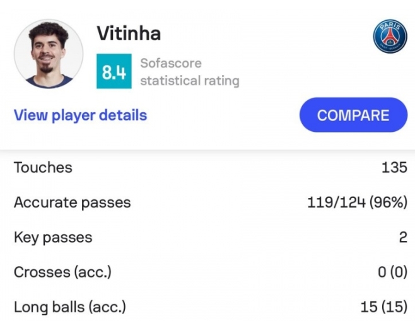Viewport: 415px width, 321px height.
Task: Click the (96%) pass accuracy percentage
Action: coord(388,202)
